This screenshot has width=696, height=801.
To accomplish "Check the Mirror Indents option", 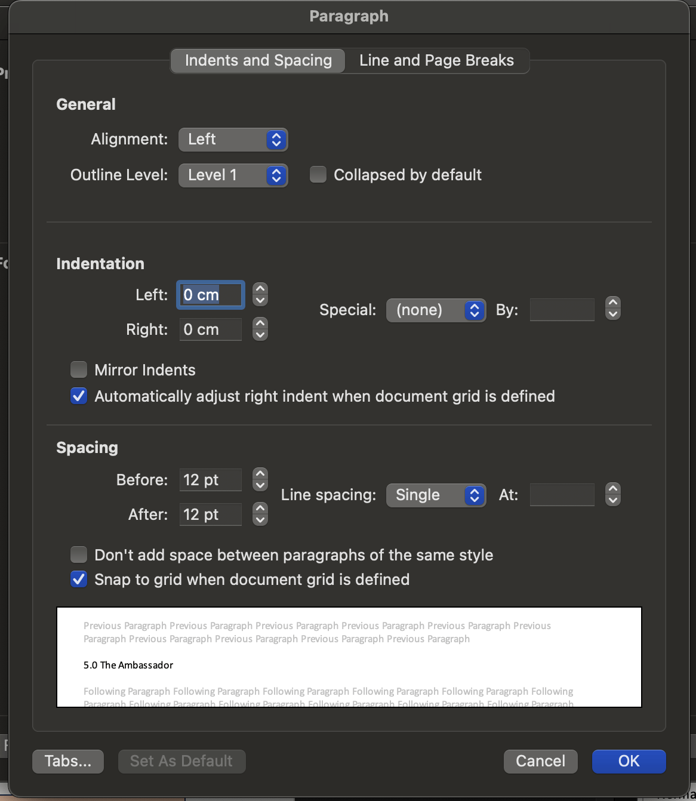I will [x=79, y=370].
